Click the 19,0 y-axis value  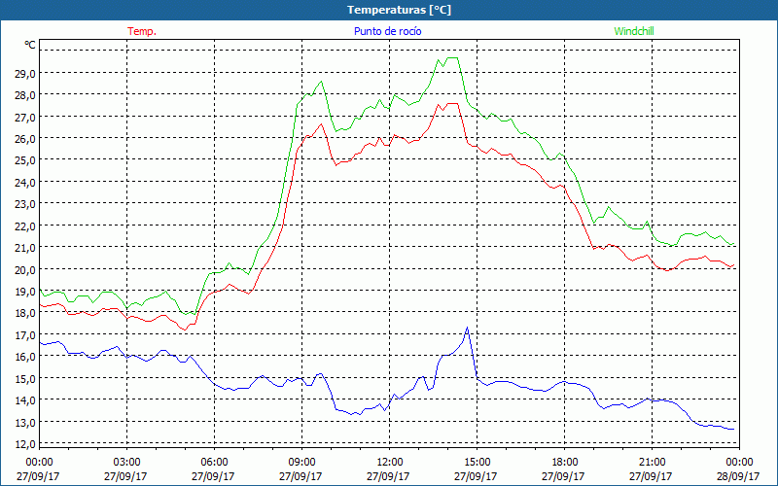click(26, 291)
